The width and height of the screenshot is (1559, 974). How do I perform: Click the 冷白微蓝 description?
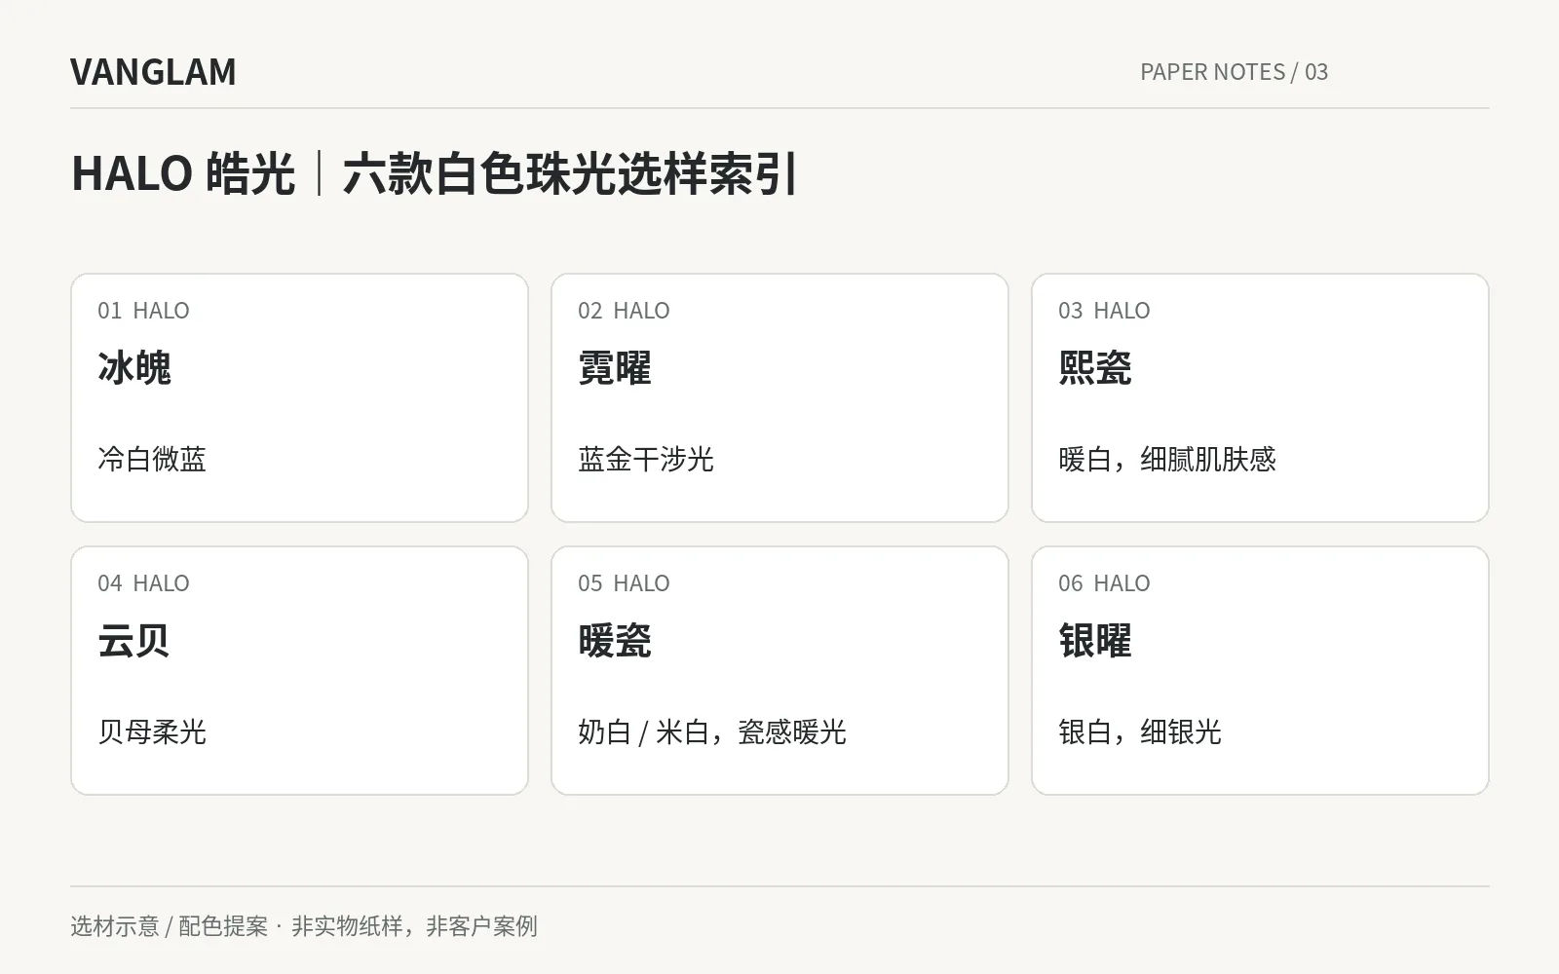pyautogui.click(x=152, y=459)
